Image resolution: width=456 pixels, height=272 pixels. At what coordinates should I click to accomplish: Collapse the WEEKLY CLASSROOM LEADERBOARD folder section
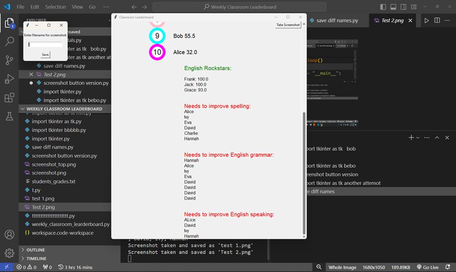coord(64,109)
